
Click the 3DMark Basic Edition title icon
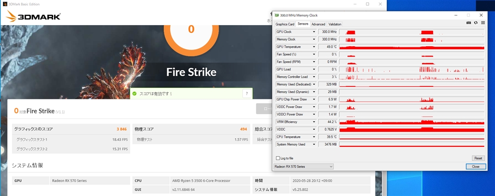(5, 4)
